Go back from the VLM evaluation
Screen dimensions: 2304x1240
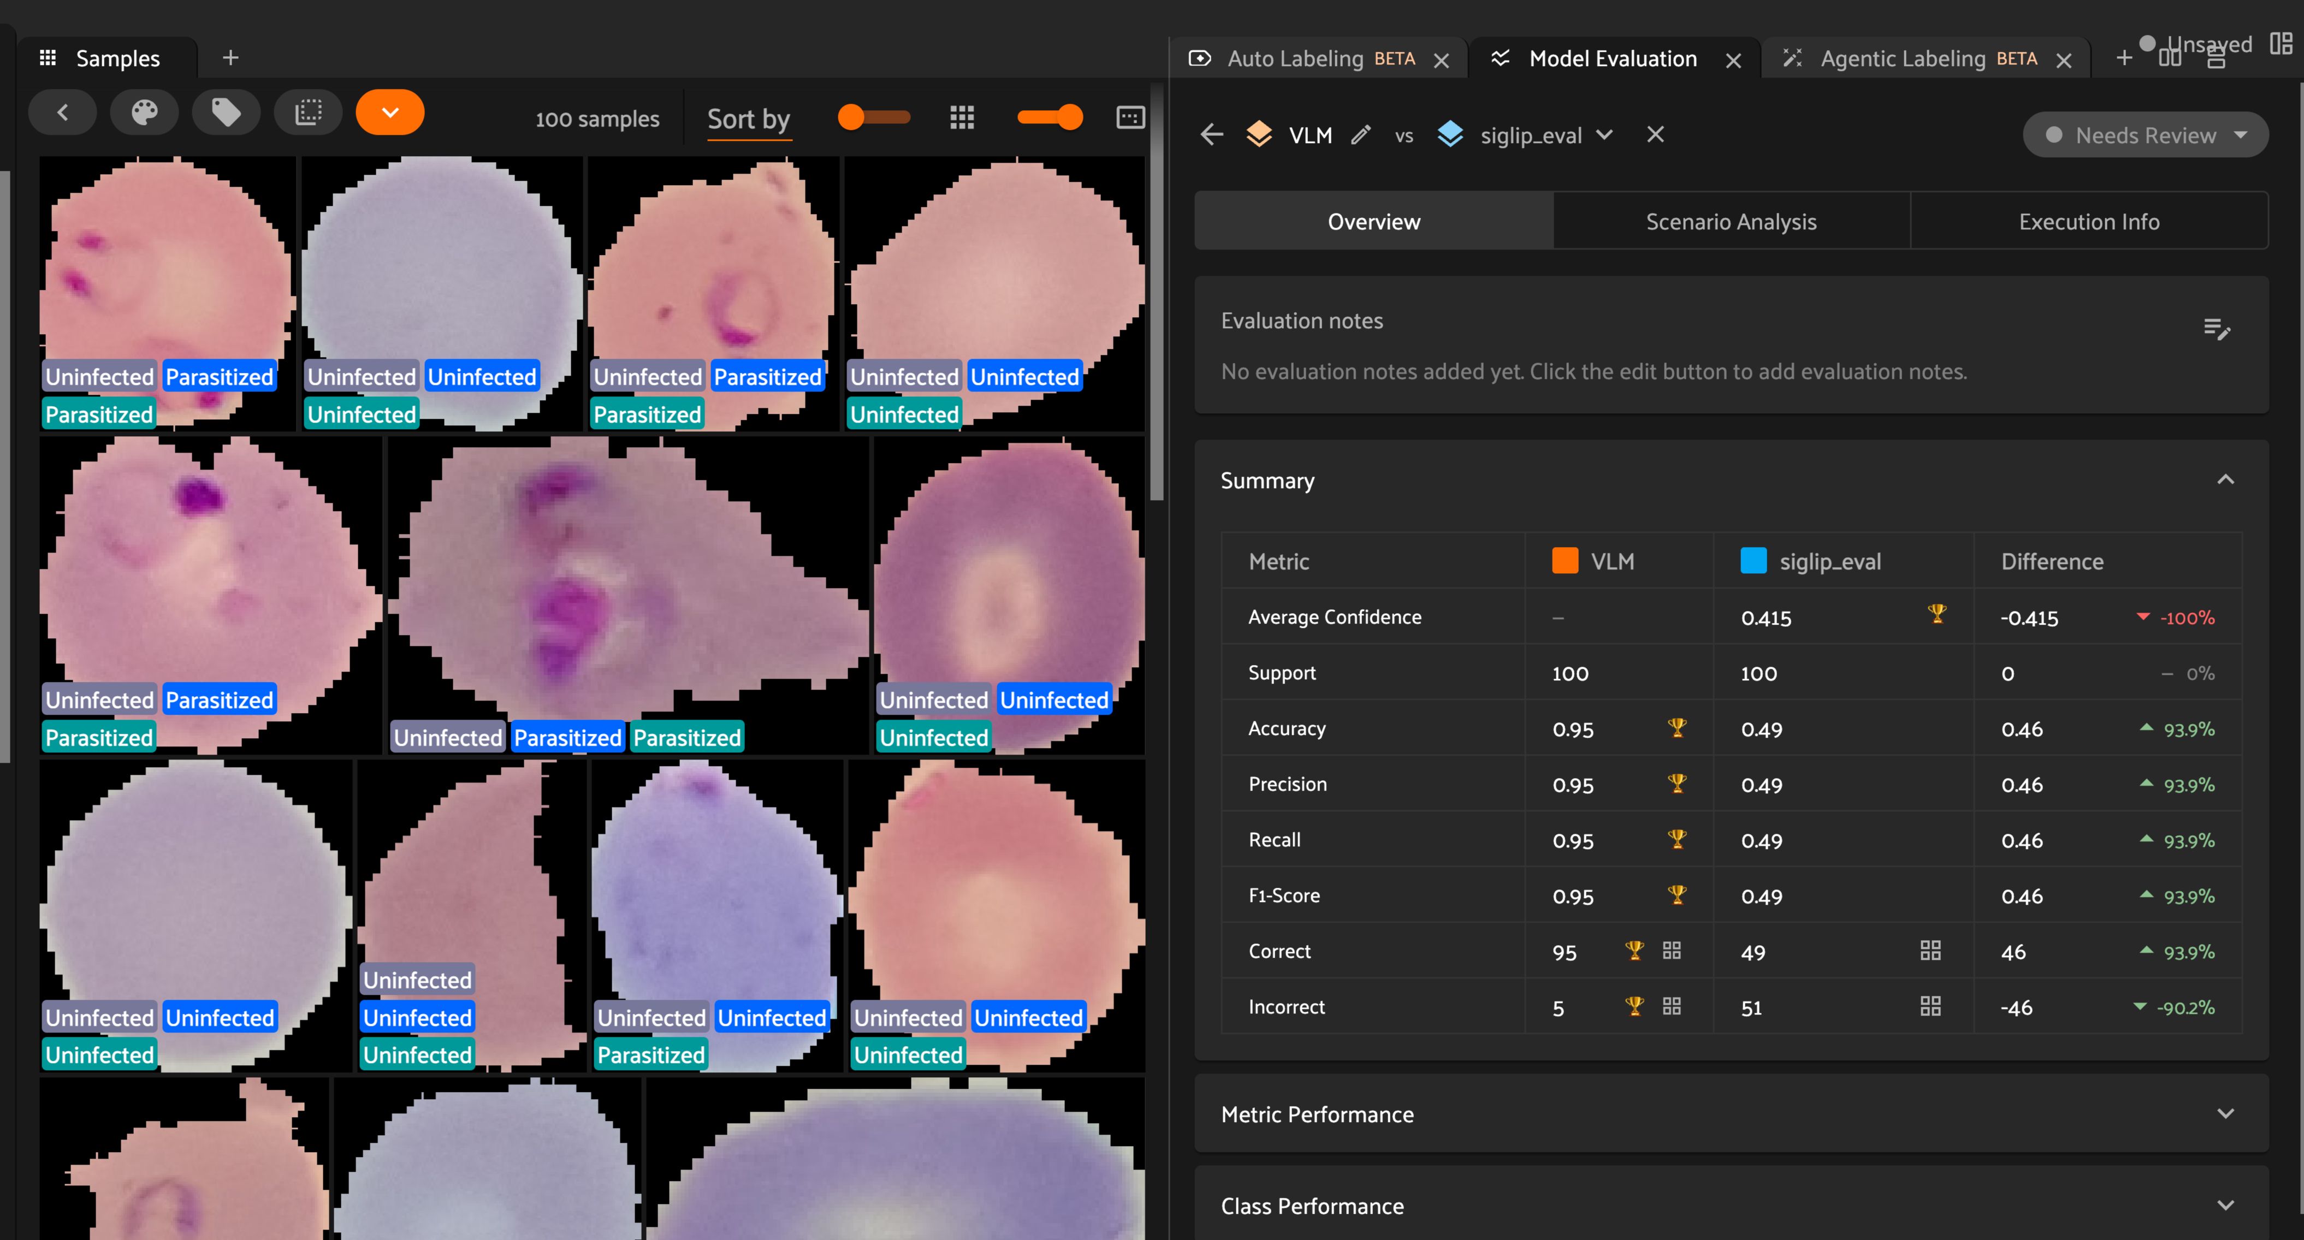coord(1212,135)
